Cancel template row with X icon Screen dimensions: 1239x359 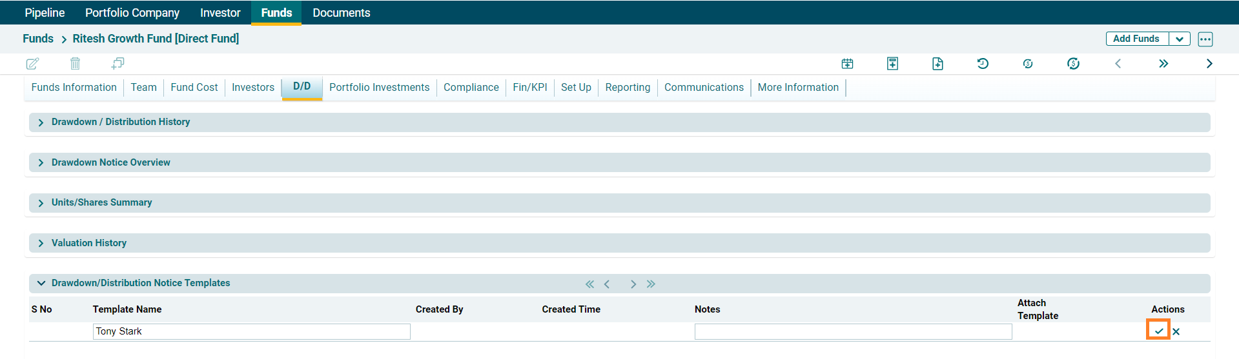pyautogui.click(x=1176, y=332)
